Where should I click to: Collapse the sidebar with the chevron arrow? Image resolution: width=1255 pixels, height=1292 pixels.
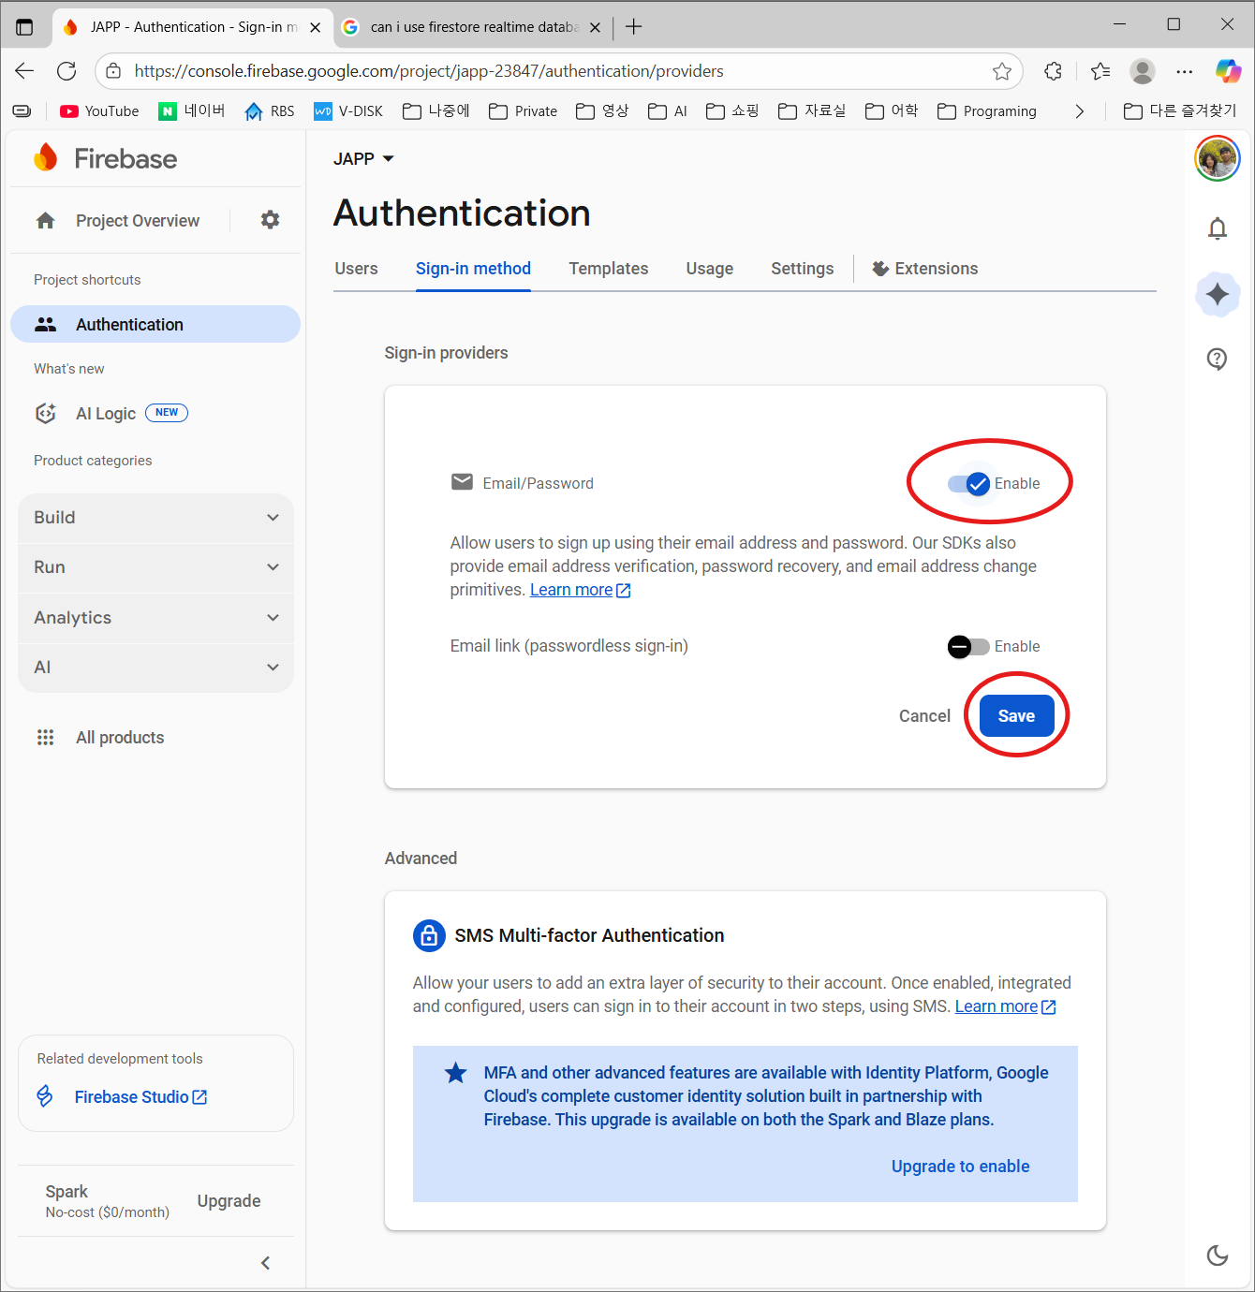[x=266, y=1263]
